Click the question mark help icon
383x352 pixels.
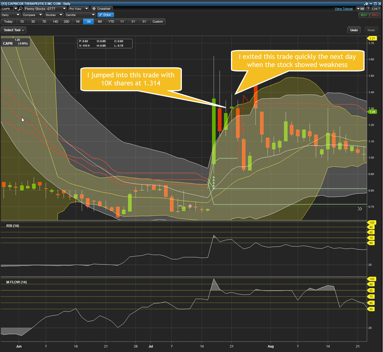tap(368, 9)
